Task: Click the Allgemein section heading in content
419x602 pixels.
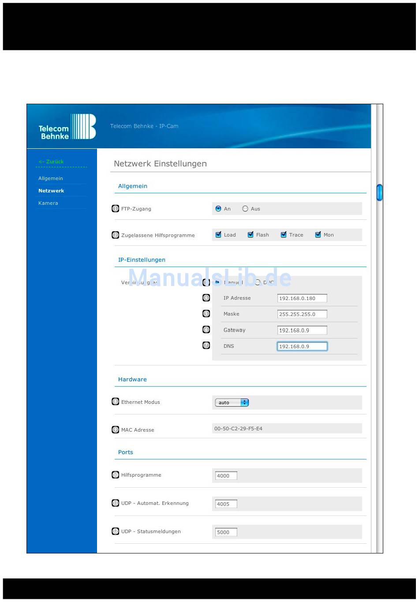Action: (133, 186)
